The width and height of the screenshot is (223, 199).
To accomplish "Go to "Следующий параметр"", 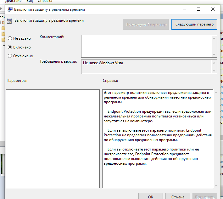I will pyautogui.click(x=194, y=24).
